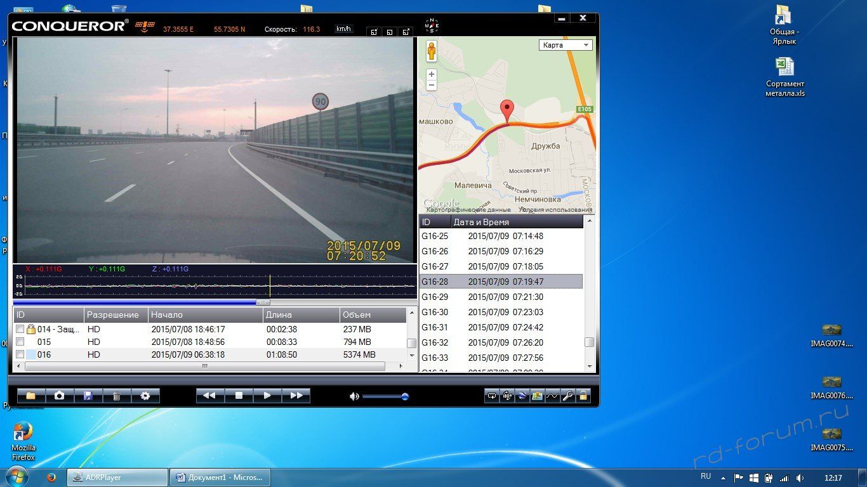Open the Карта map type dropdown
The height and width of the screenshot is (487, 867).
pos(566,45)
